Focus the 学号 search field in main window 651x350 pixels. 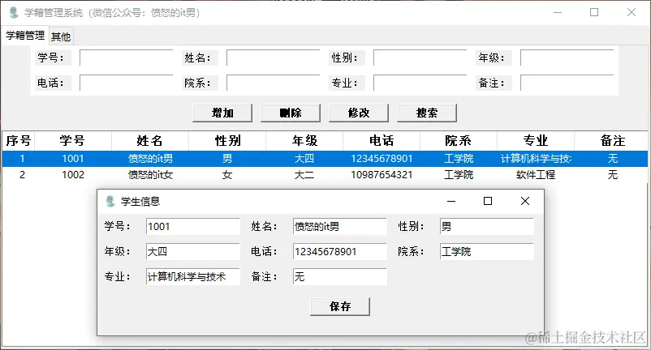126,58
